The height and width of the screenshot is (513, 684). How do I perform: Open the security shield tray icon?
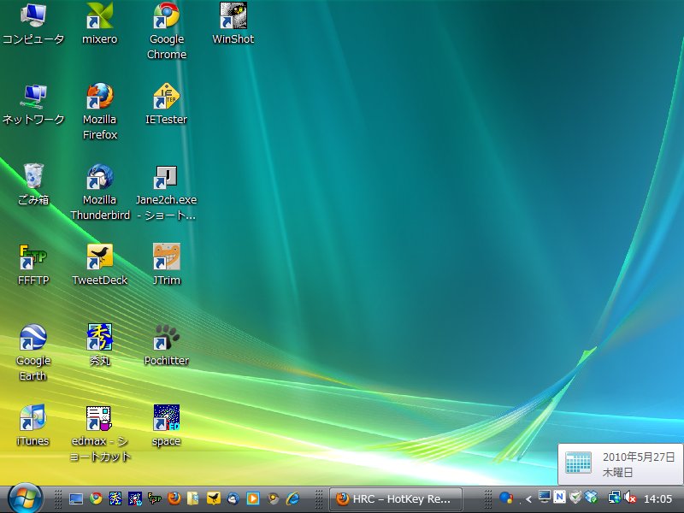click(575, 497)
